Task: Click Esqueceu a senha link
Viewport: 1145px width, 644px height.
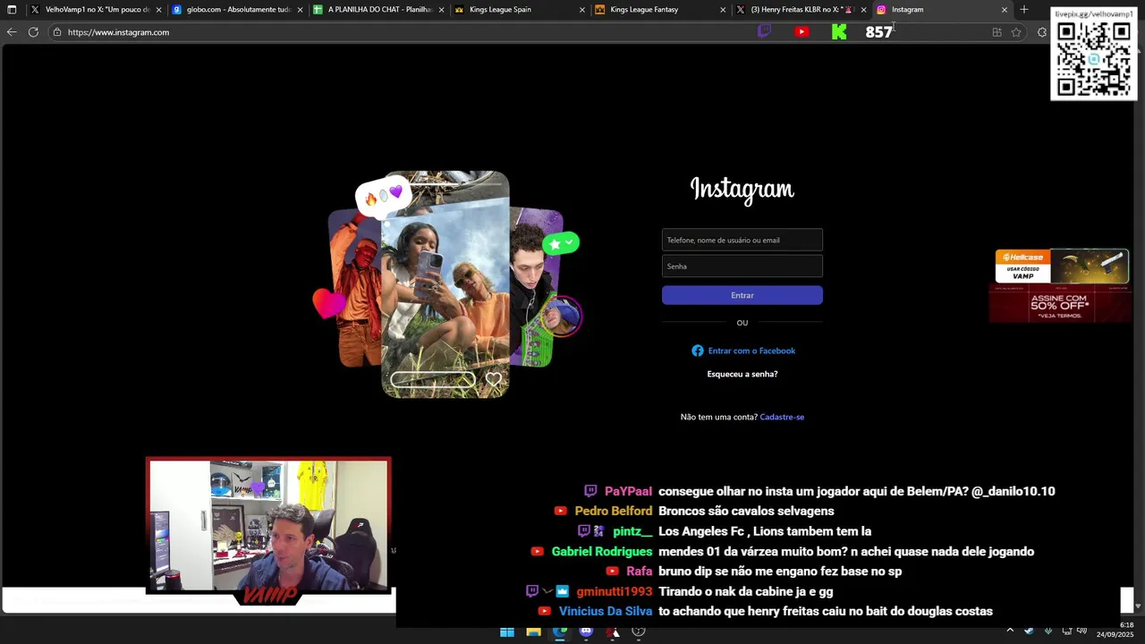Action: [742, 374]
